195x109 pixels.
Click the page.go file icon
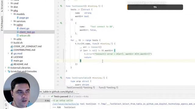18,18
